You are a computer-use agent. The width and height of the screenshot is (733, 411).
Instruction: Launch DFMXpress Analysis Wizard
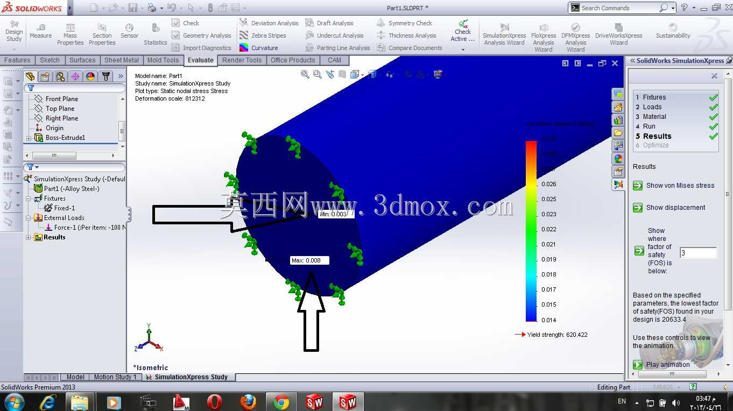point(575,37)
